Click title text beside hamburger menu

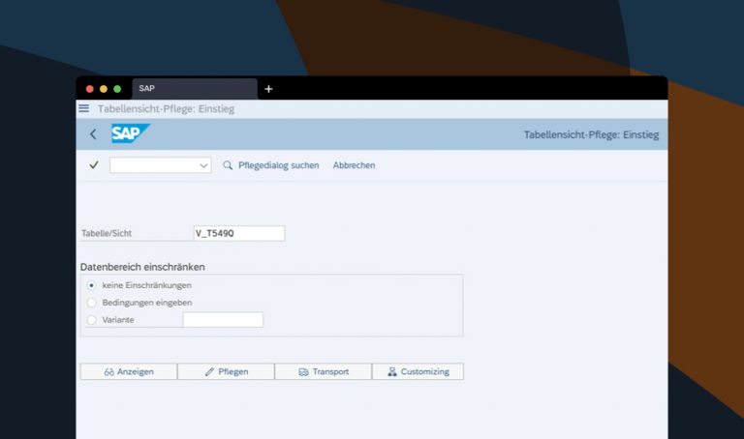(x=166, y=109)
